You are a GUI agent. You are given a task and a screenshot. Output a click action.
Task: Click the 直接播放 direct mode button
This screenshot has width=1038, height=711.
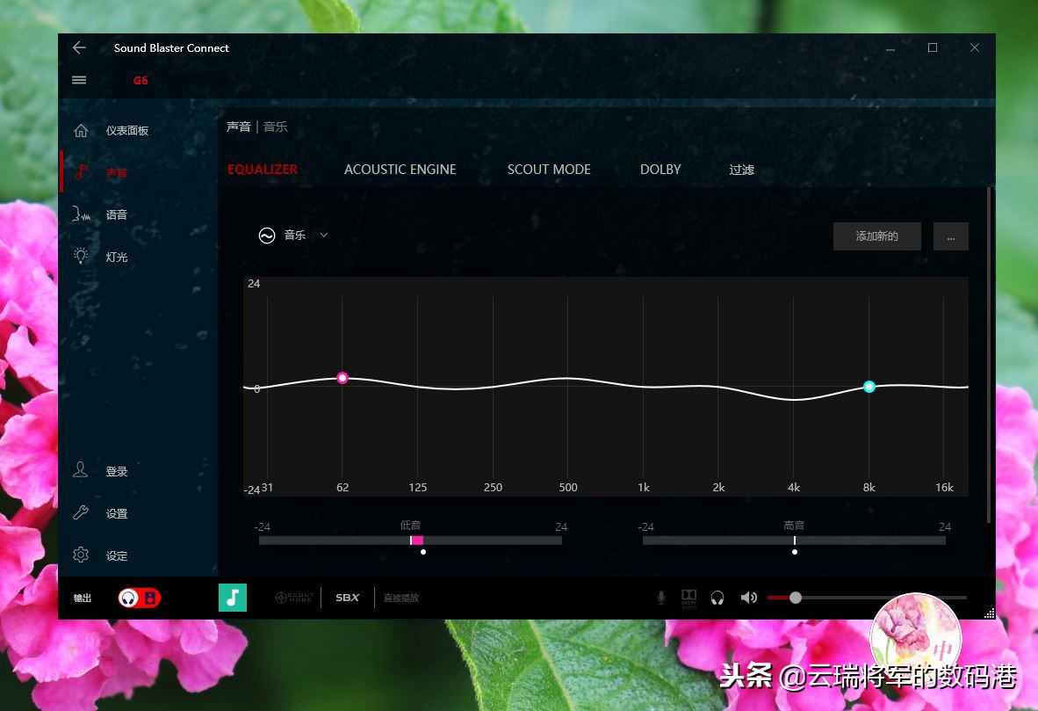click(x=401, y=598)
